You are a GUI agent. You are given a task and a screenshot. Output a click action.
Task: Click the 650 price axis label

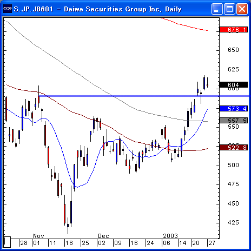(233, 50)
